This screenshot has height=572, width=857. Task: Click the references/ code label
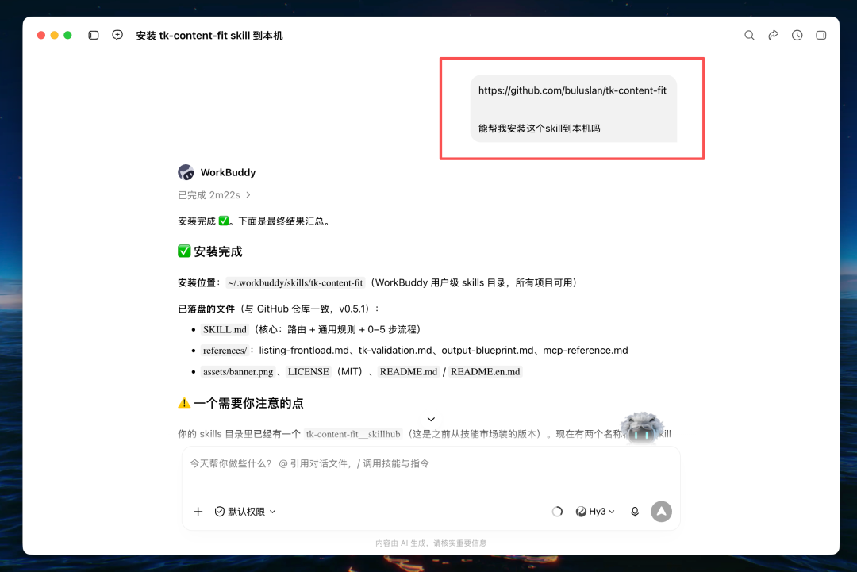tap(225, 350)
